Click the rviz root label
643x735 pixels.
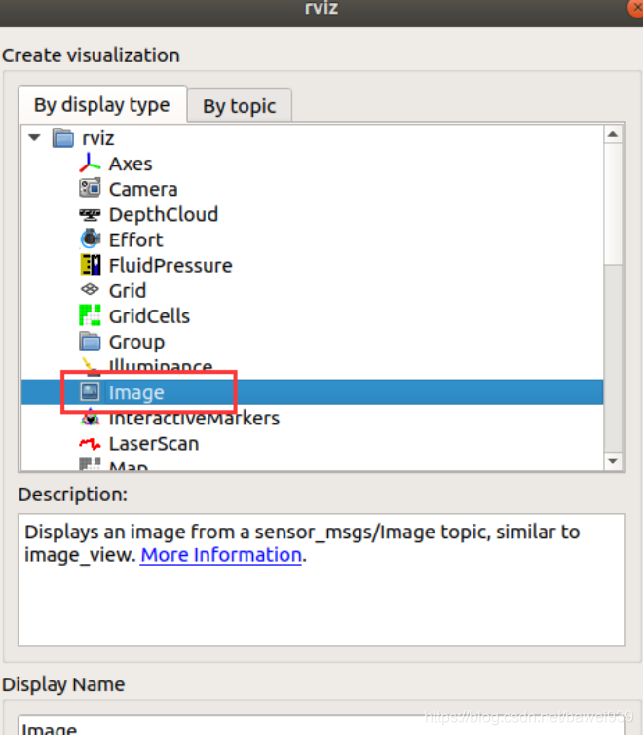point(97,138)
